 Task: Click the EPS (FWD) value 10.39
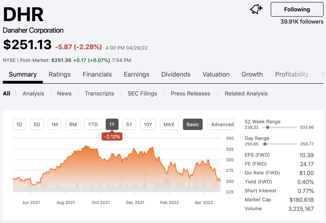307,155
